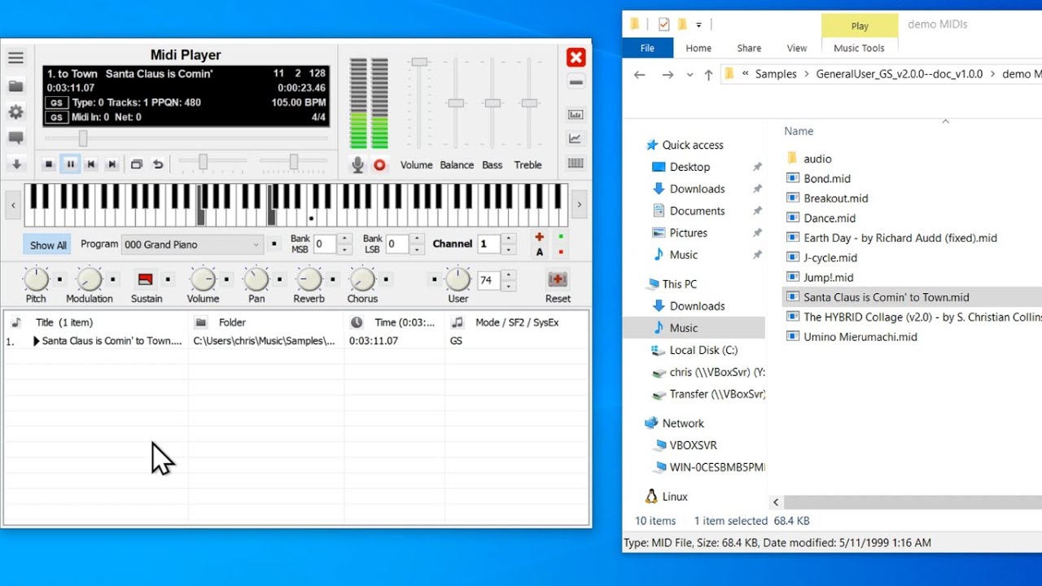Toggle the square button beside the Modulation knob

pyautogui.click(x=113, y=279)
